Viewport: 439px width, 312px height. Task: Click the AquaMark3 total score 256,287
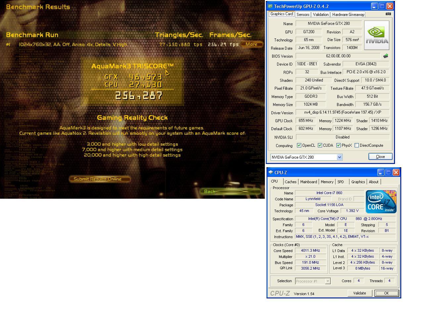pos(139,96)
